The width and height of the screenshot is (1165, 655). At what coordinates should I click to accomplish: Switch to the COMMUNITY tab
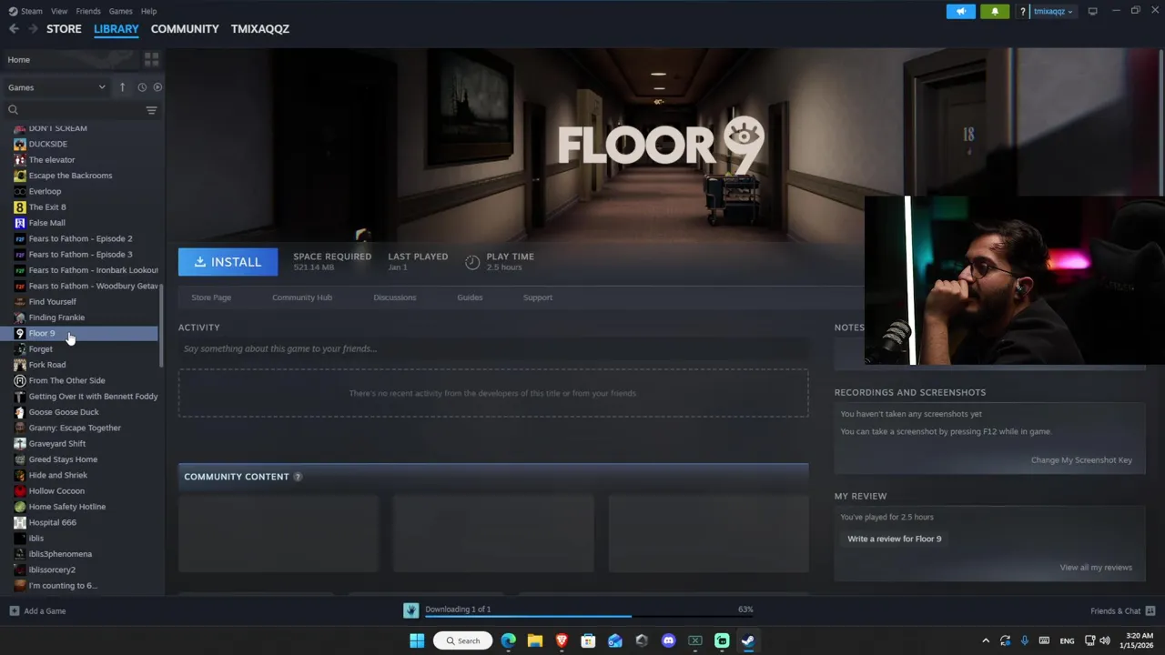coord(185,29)
